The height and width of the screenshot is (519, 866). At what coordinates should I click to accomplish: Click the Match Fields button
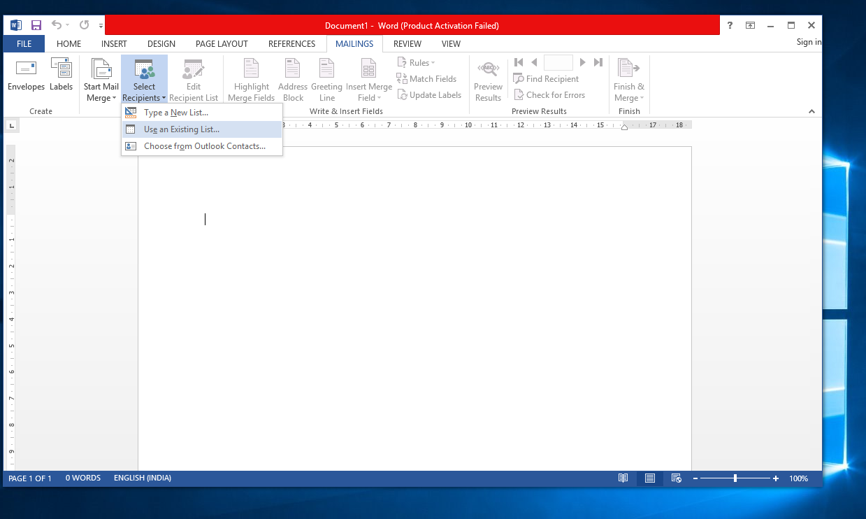coord(426,79)
